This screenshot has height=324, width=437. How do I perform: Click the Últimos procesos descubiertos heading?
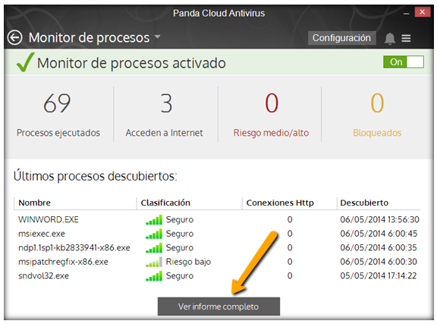(96, 176)
